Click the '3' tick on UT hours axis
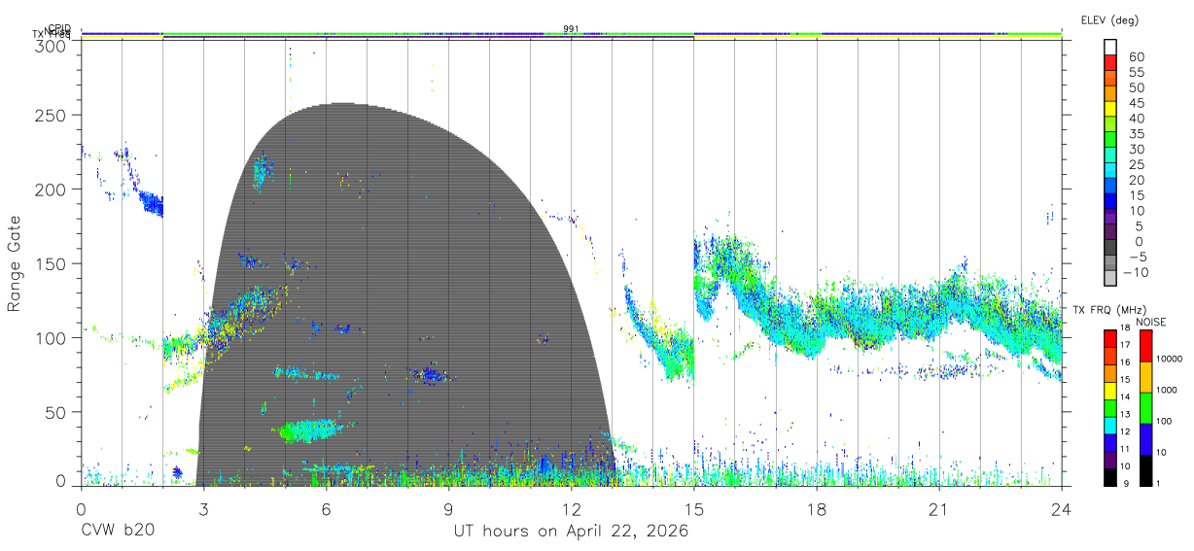 point(203,509)
